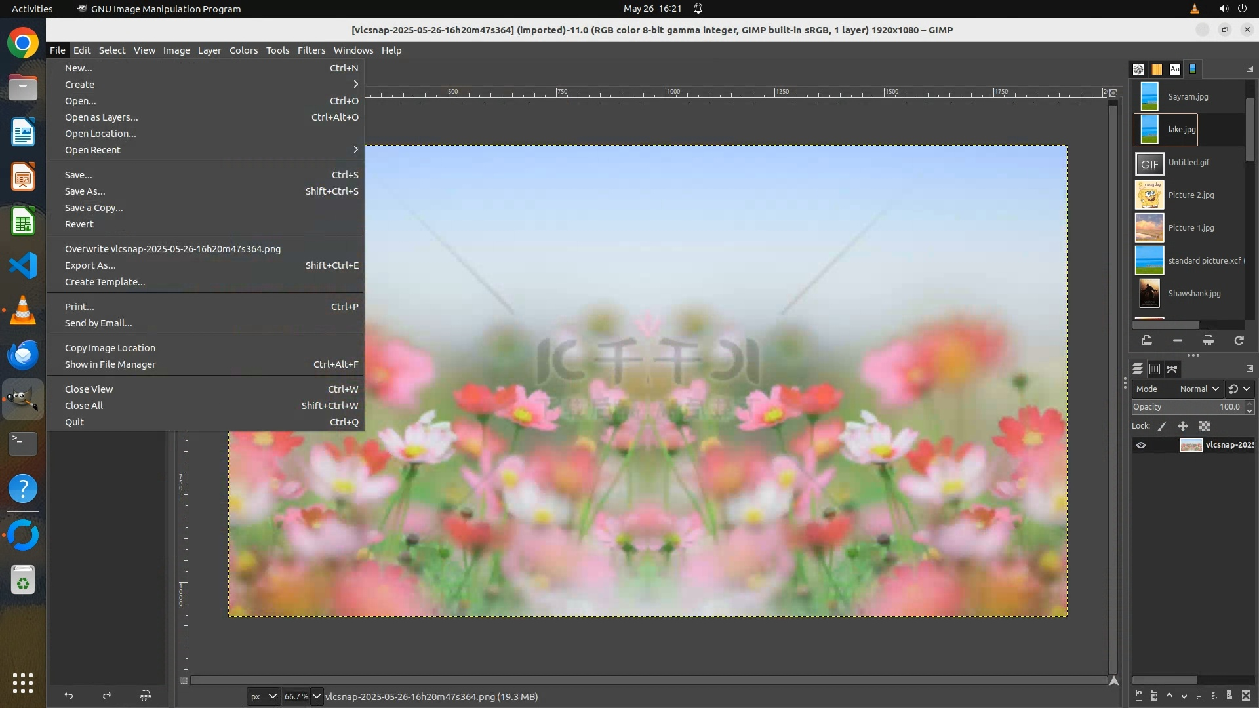Click the add layer mask icon
1259x708 pixels.
click(x=1229, y=696)
